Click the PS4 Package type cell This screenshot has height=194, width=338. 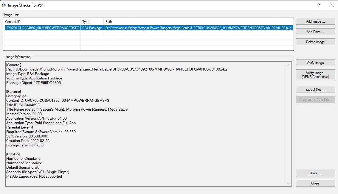pos(92,28)
